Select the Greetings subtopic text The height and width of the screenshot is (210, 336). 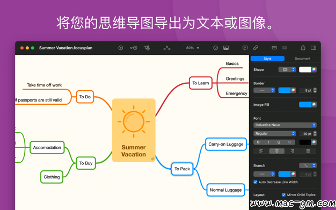pyautogui.click(x=235, y=79)
